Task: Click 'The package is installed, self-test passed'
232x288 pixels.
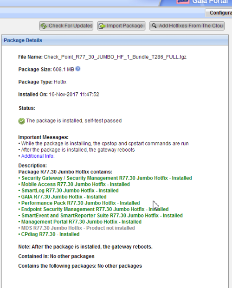Action: pos(74,121)
